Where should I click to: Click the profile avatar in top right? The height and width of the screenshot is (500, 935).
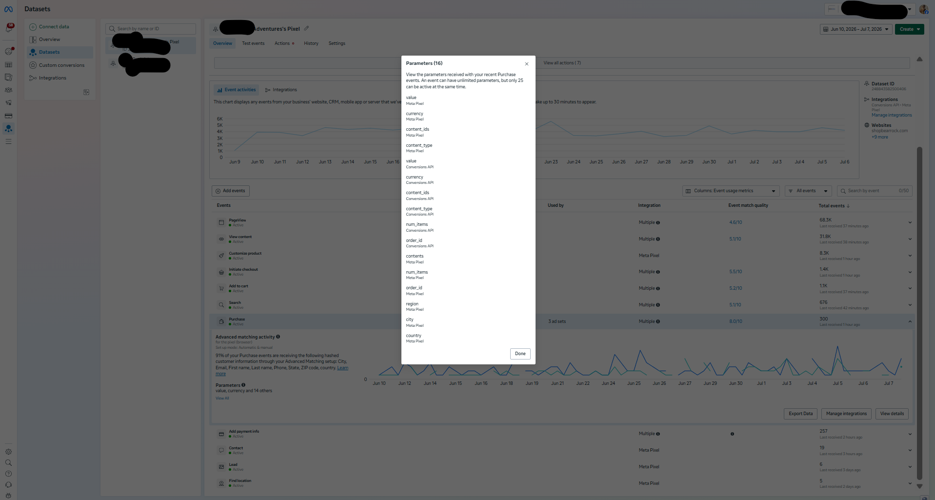(924, 9)
